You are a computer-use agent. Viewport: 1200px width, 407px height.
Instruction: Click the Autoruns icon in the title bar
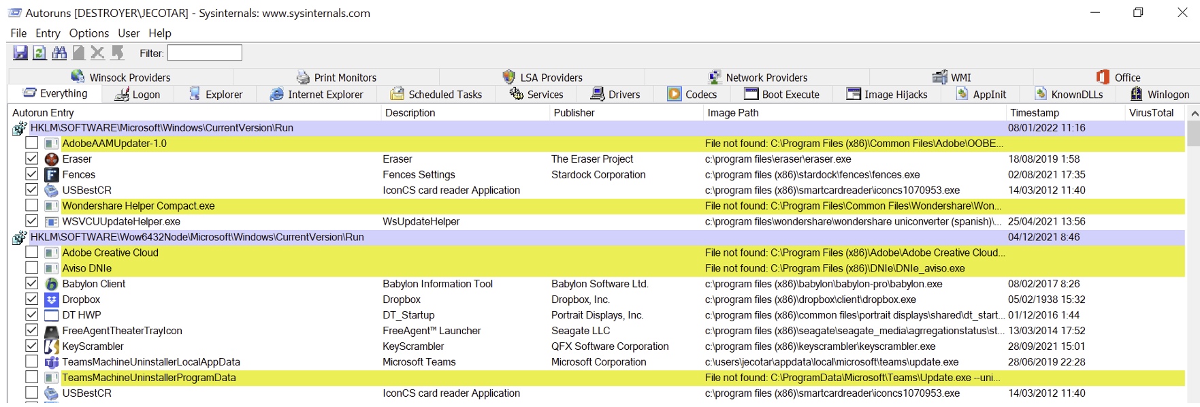tap(14, 13)
